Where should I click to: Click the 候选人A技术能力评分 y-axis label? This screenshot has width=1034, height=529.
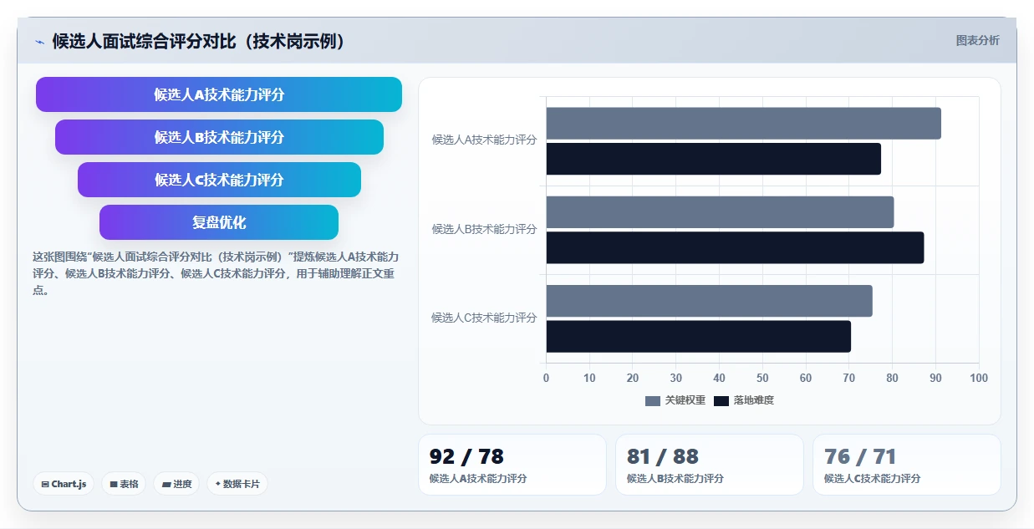coord(484,140)
